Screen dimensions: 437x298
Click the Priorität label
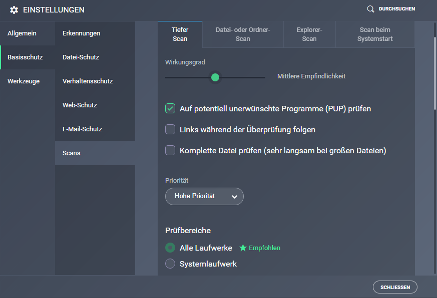click(x=177, y=180)
